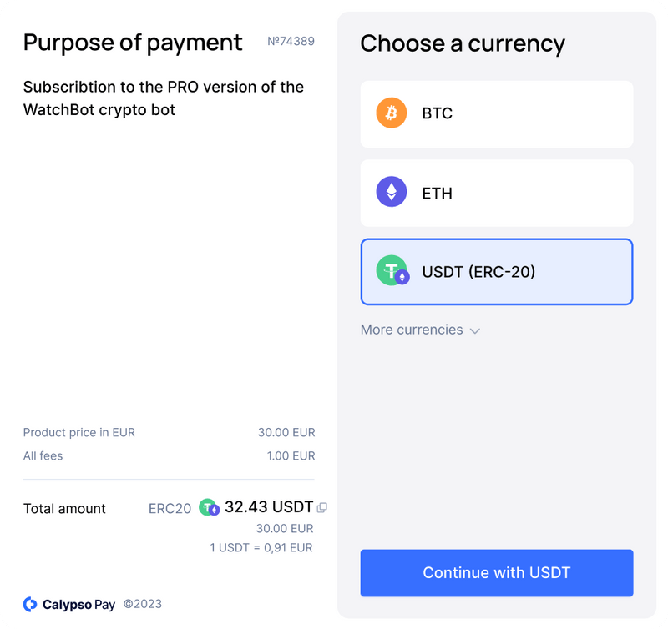Select BTC as payment currency
Image resolution: width=668 pixels, height=629 pixels.
click(x=497, y=113)
